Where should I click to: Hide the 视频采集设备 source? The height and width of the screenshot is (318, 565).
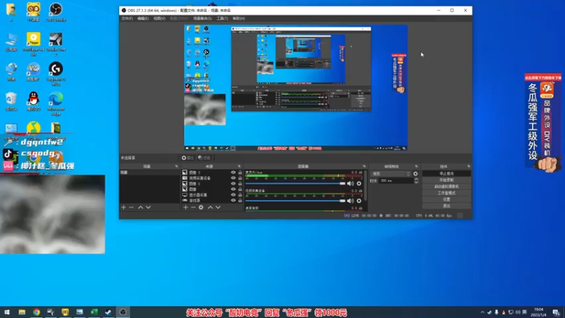(x=233, y=178)
